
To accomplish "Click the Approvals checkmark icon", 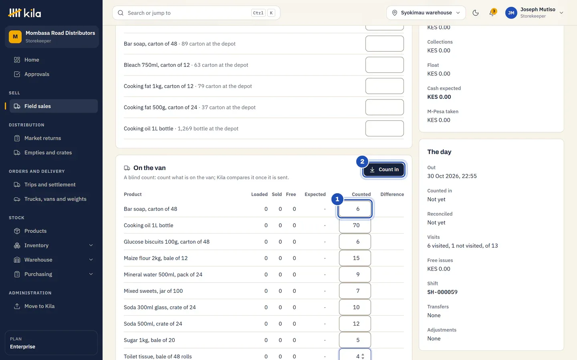I will click(x=17, y=74).
